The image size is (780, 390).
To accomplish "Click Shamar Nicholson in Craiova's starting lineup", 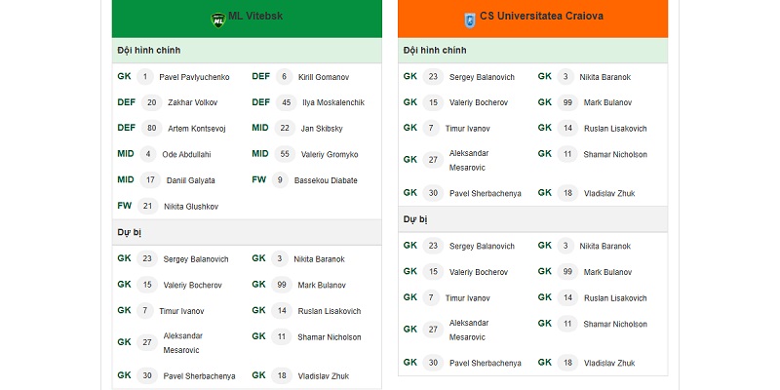I will (615, 155).
